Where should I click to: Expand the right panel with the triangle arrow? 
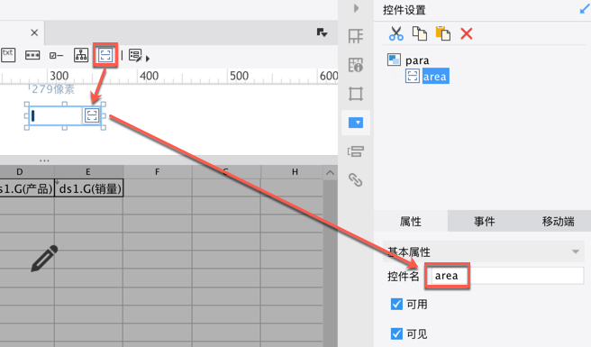pos(356,8)
